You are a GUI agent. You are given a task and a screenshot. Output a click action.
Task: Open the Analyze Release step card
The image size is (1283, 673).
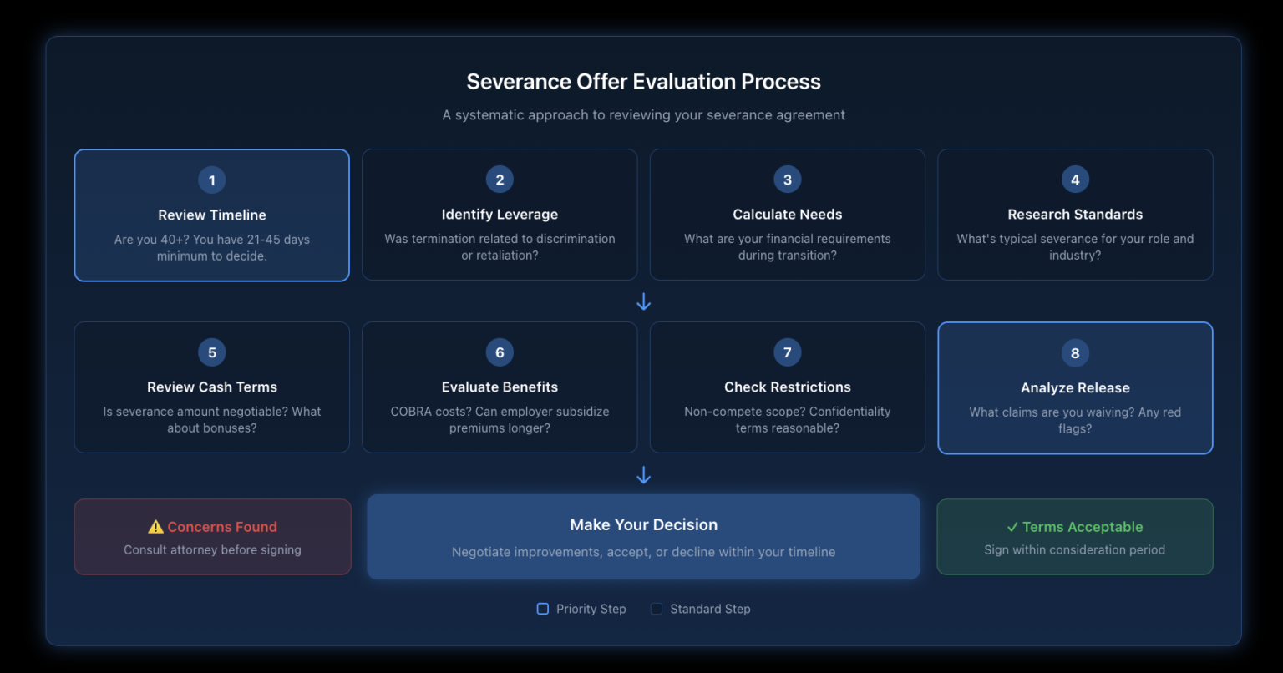coord(1075,388)
